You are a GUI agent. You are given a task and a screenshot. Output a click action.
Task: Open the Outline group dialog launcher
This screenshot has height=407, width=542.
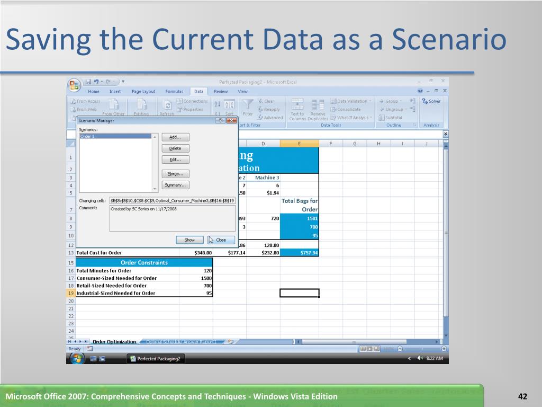tap(414, 125)
